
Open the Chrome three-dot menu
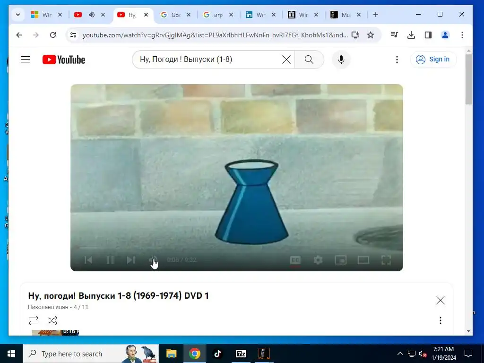click(462, 35)
